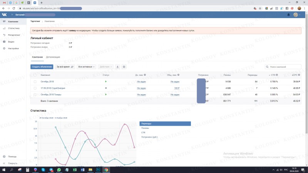The height and width of the screenshot is (173, 308).
Task: Select Переходы chart metric
Action: [x=165, y=123]
